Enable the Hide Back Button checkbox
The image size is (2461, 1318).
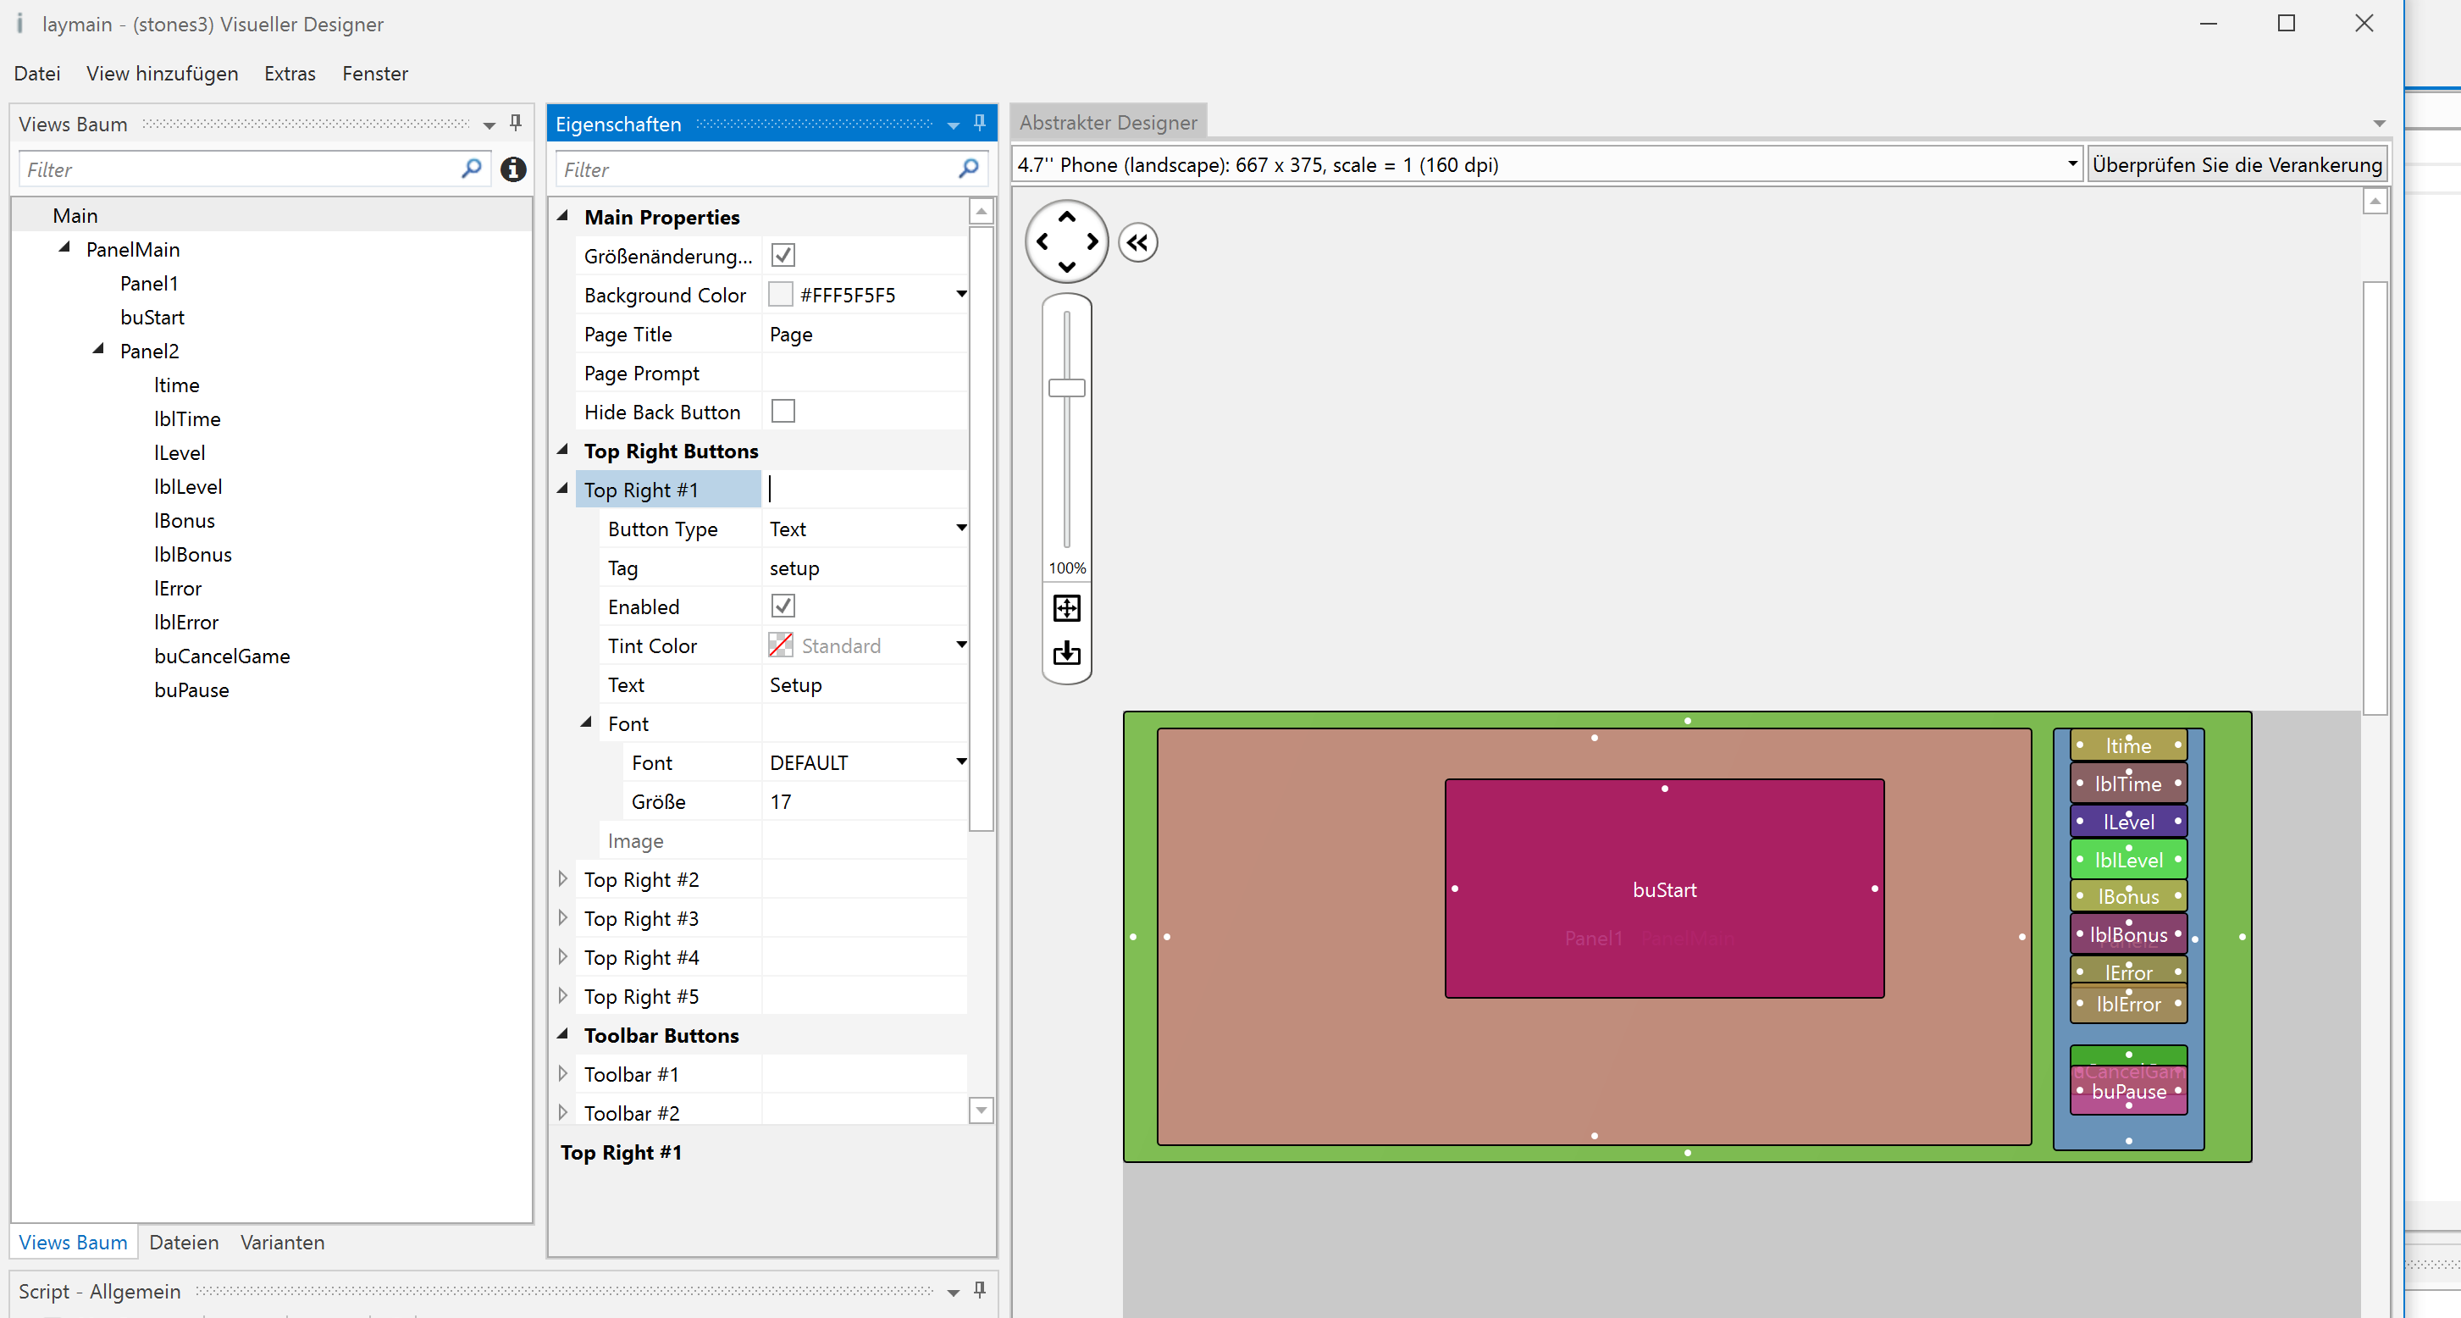coord(783,411)
